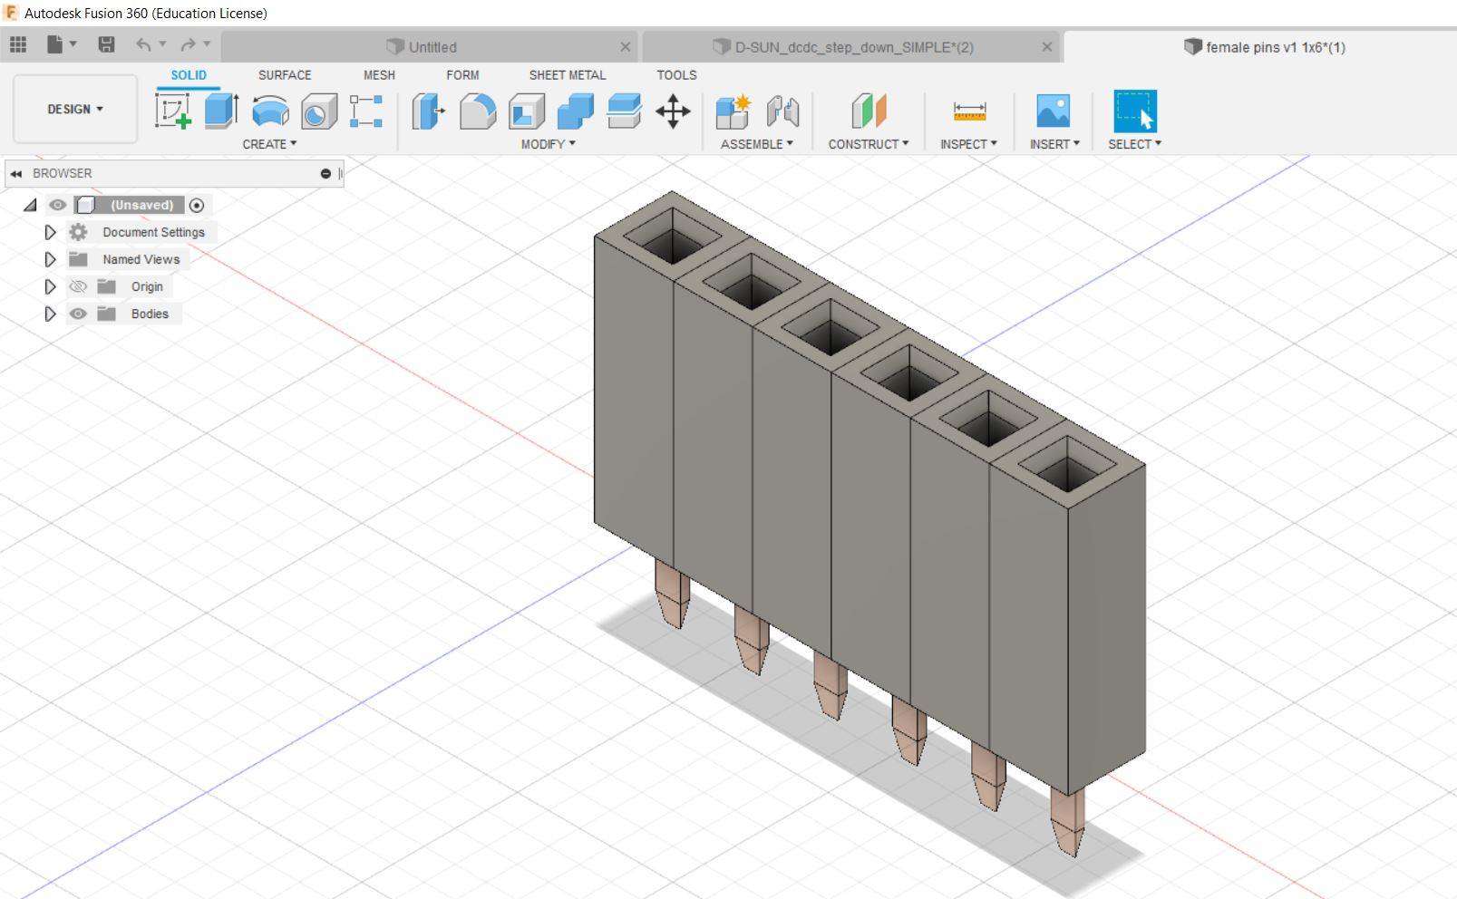Viewport: 1457px width, 899px height.
Task: Open the MODIFY dropdown menu
Action: pyautogui.click(x=548, y=144)
